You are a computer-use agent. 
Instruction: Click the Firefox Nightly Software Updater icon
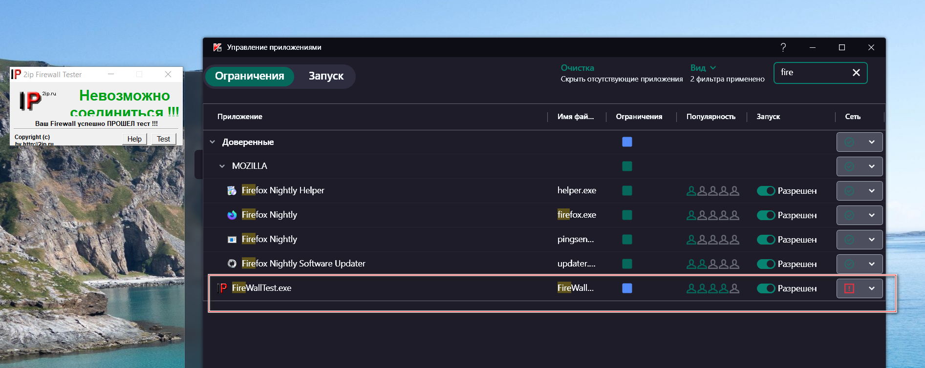232,264
